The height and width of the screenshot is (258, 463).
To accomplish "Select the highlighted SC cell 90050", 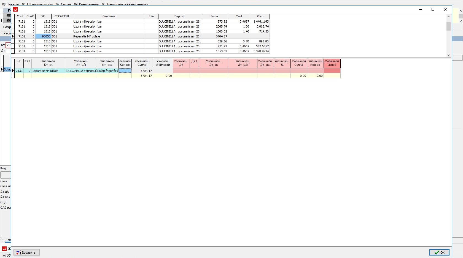I will coord(43,36).
